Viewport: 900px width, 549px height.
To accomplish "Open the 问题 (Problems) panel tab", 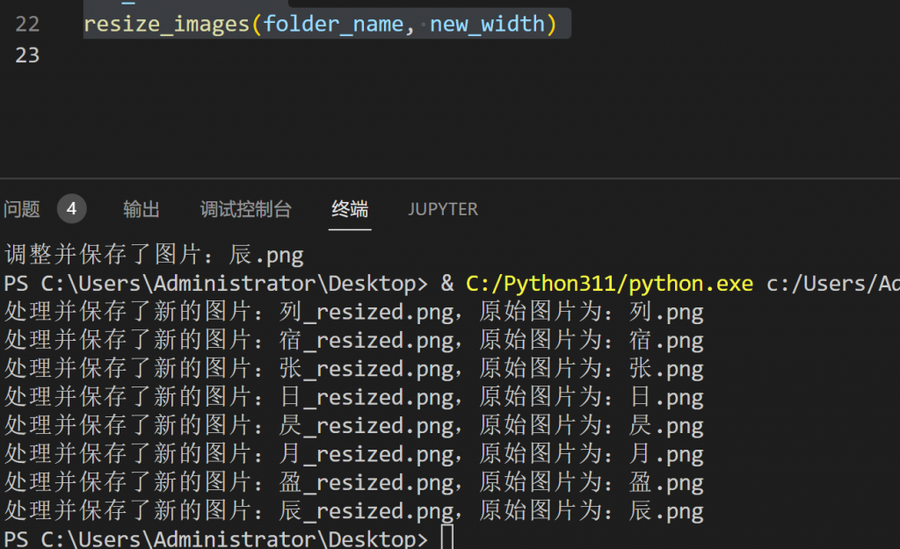I will (x=22, y=209).
